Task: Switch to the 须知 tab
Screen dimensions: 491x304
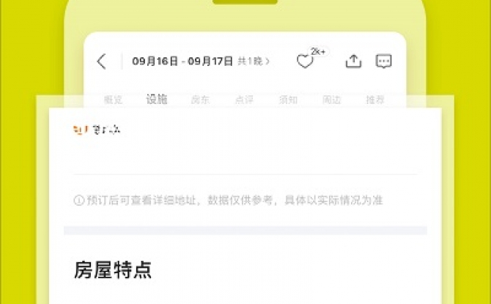Action: [288, 100]
